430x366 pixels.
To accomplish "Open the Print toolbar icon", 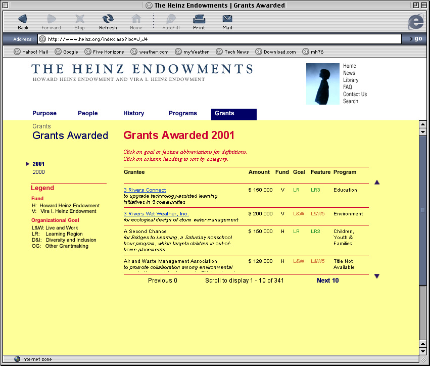I will point(199,19).
